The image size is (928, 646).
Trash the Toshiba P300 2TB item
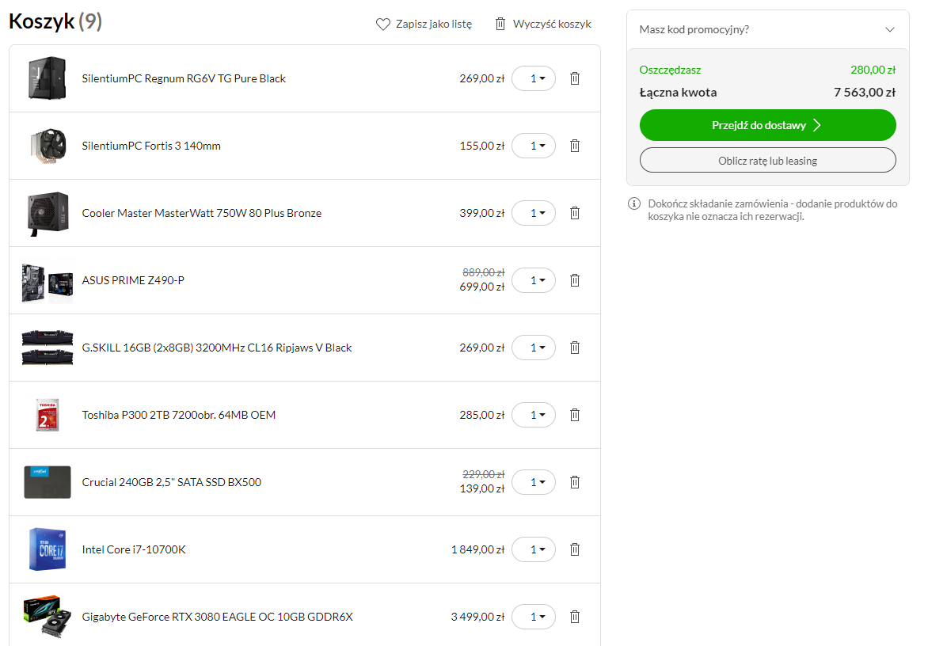574,416
